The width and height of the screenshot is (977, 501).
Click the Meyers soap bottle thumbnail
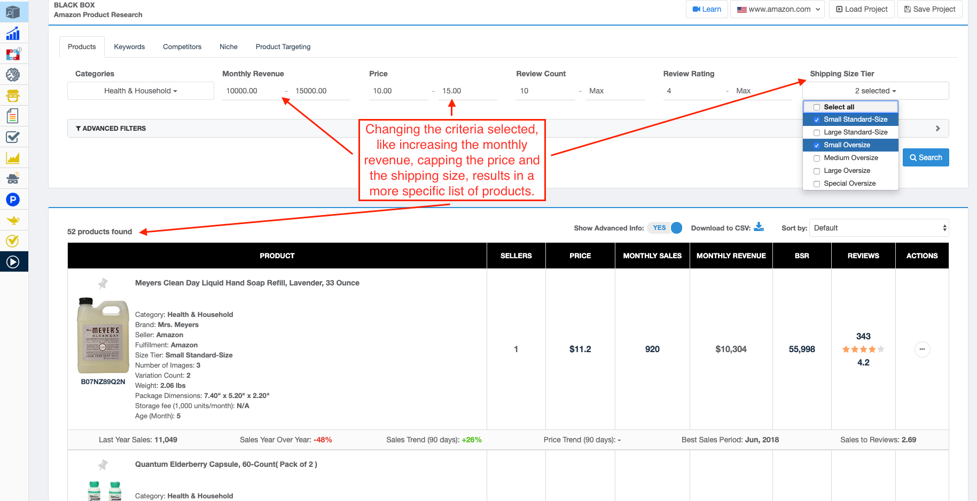point(103,336)
